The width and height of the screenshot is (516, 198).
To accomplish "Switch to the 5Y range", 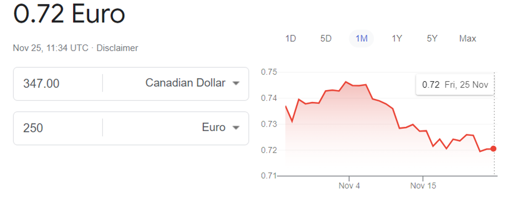I will click(432, 39).
